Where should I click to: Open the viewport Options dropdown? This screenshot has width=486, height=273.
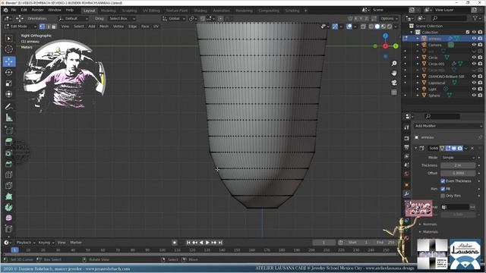[389, 18]
